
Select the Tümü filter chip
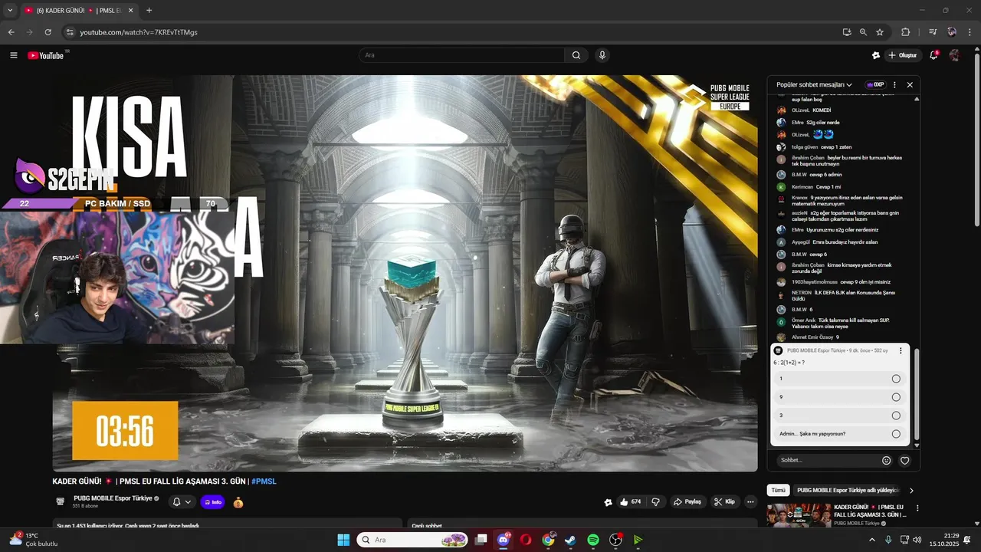778,490
